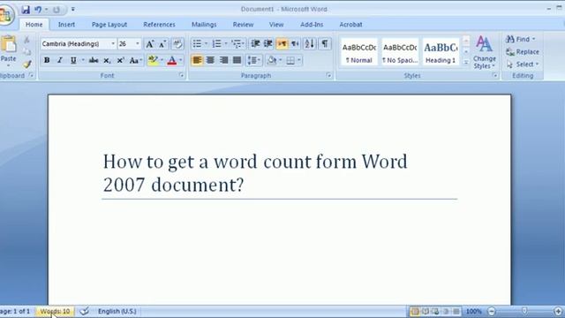Toggle Bold formatting
This screenshot has height=318, width=565.
[47, 60]
